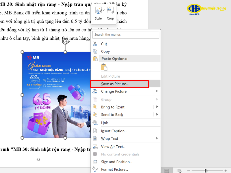Screen dimensions: 231x173
Task: Click the zoom out minus button
Action: [x=189, y=171]
